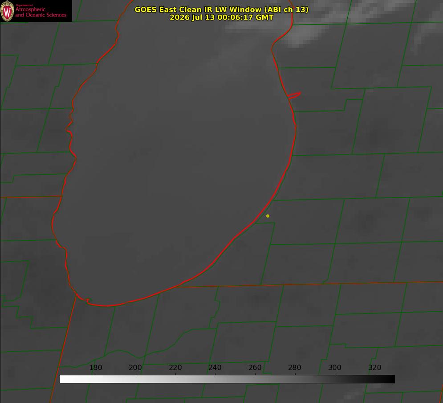This screenshot has width=443, height=403.
Task: Click the 300 tick label on colorbar
Action: [334, 367]
